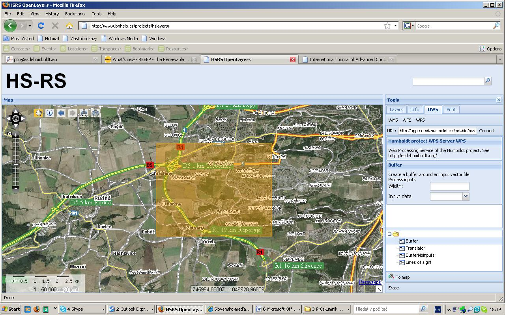Pan map right with the arrow
Screen dimensions: 505x315
[23, 118]
